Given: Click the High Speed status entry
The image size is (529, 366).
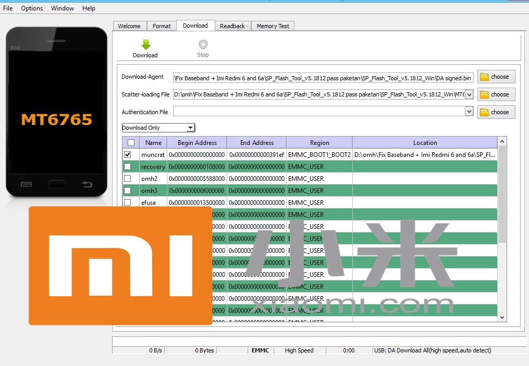Looking at the screenshot, I should coord(299,350).
